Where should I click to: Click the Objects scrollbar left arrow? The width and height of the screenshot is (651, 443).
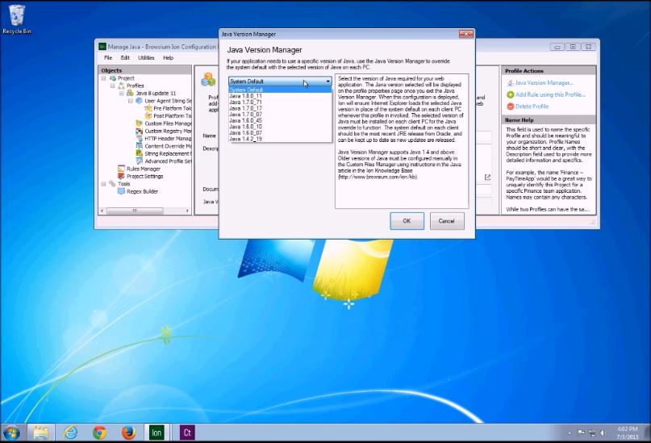[102, 211]
